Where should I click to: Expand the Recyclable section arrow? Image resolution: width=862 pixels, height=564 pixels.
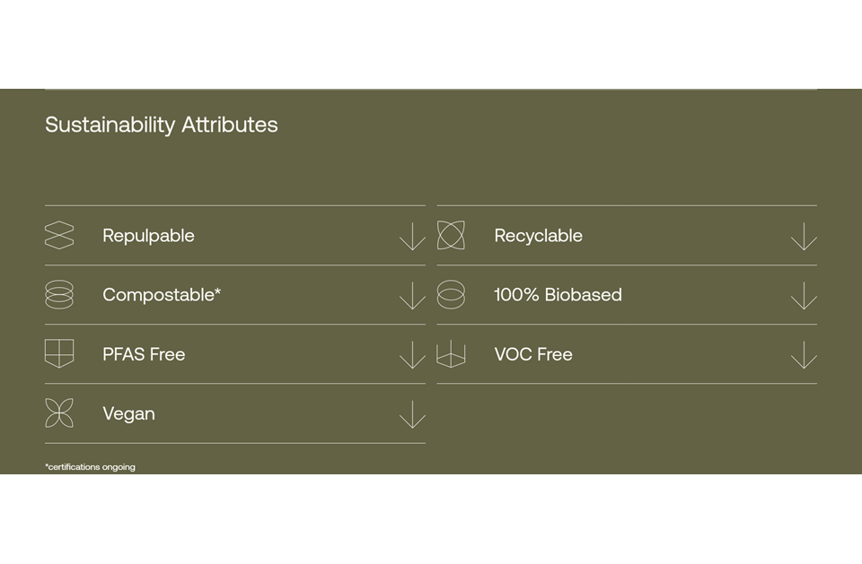[x=804, y=236]
